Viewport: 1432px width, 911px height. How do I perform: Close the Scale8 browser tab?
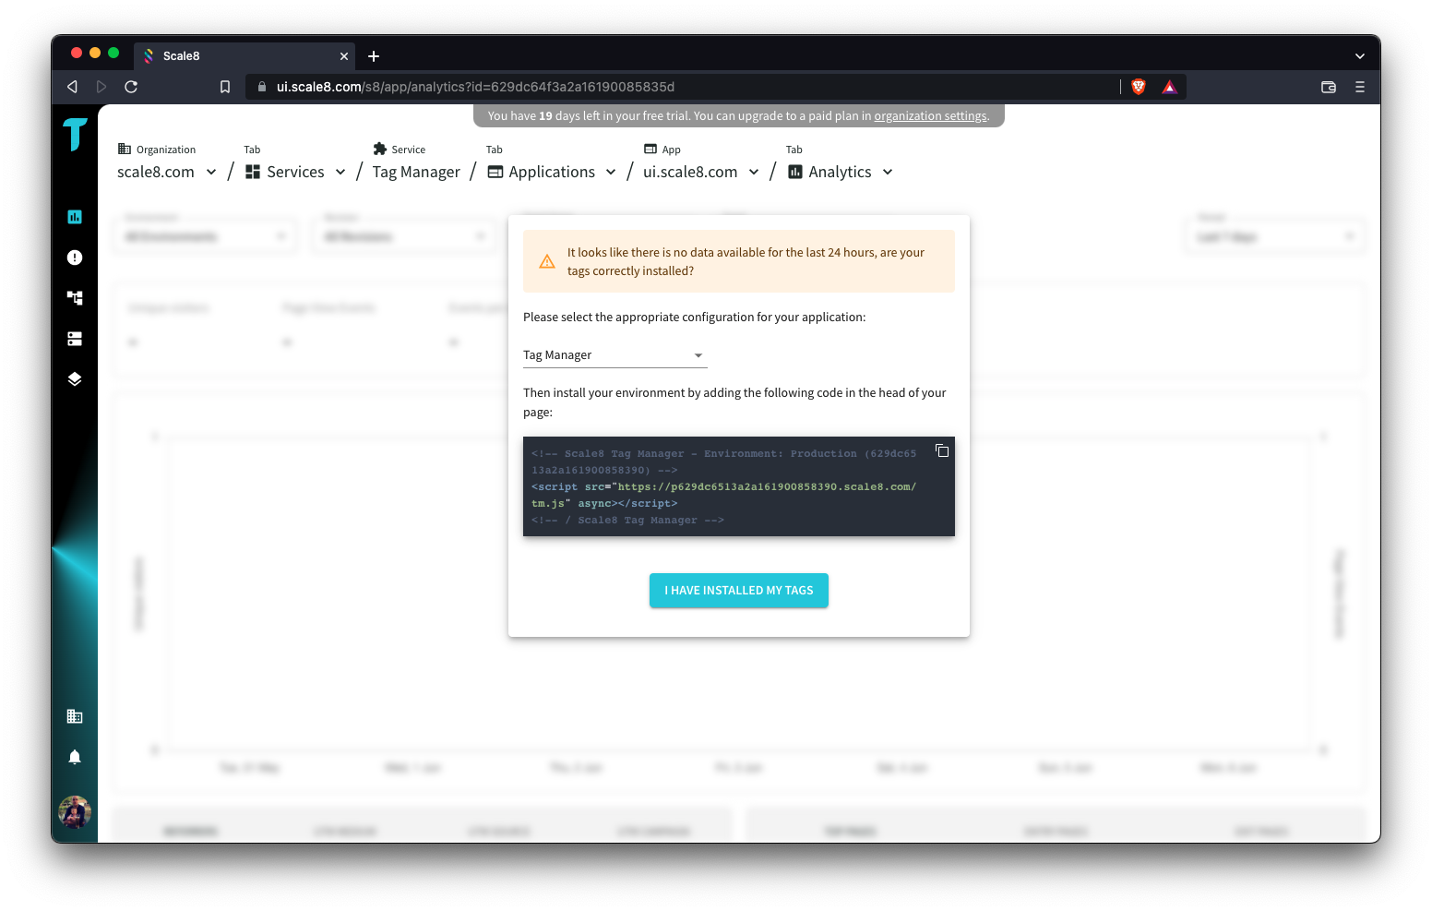point(344,56)
